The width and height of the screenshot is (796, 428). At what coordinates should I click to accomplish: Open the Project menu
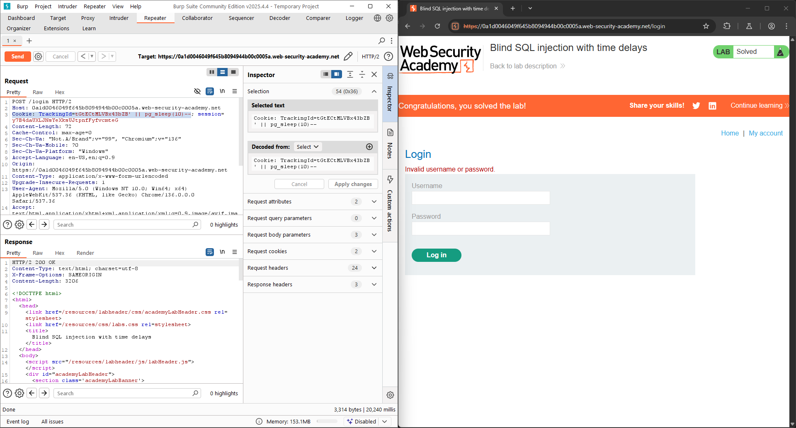[43, 6]
